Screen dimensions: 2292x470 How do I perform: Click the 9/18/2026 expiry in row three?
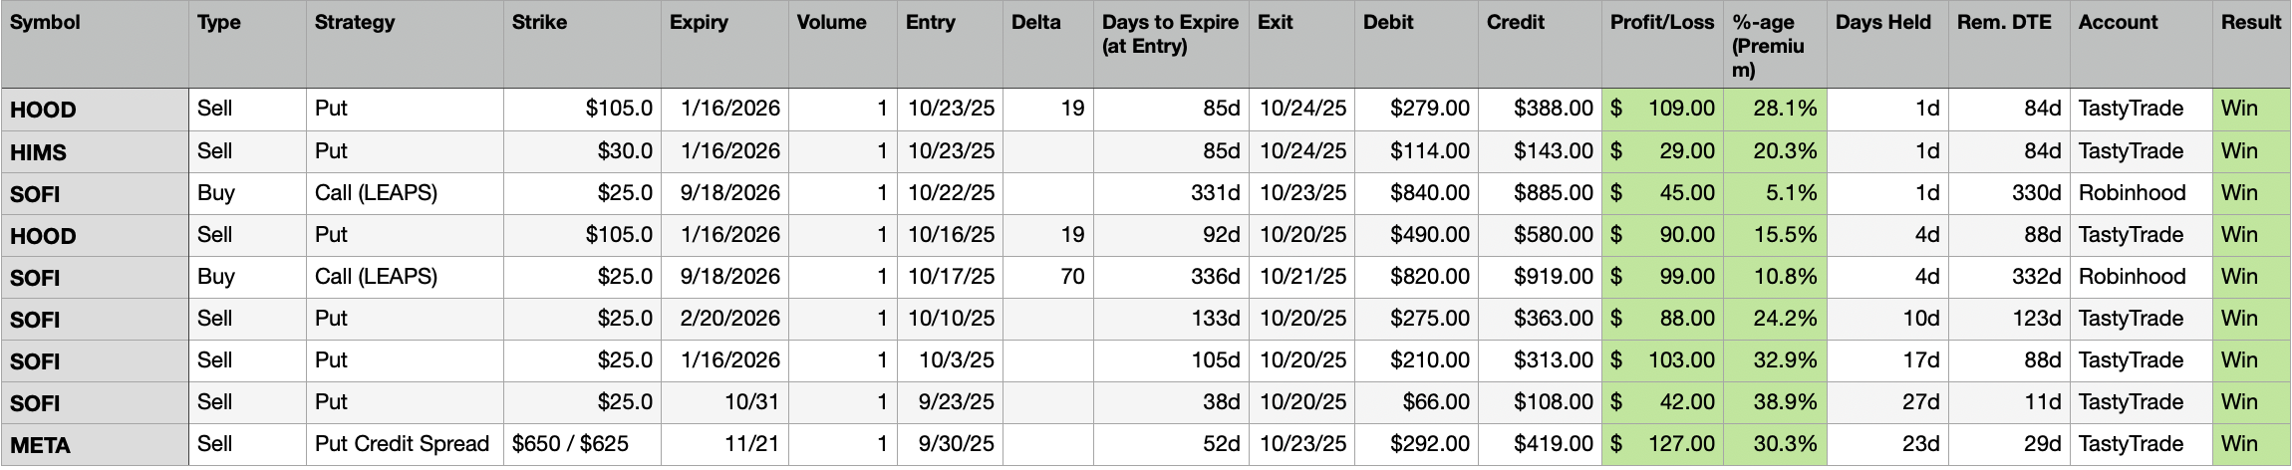(x=729, y=193)
